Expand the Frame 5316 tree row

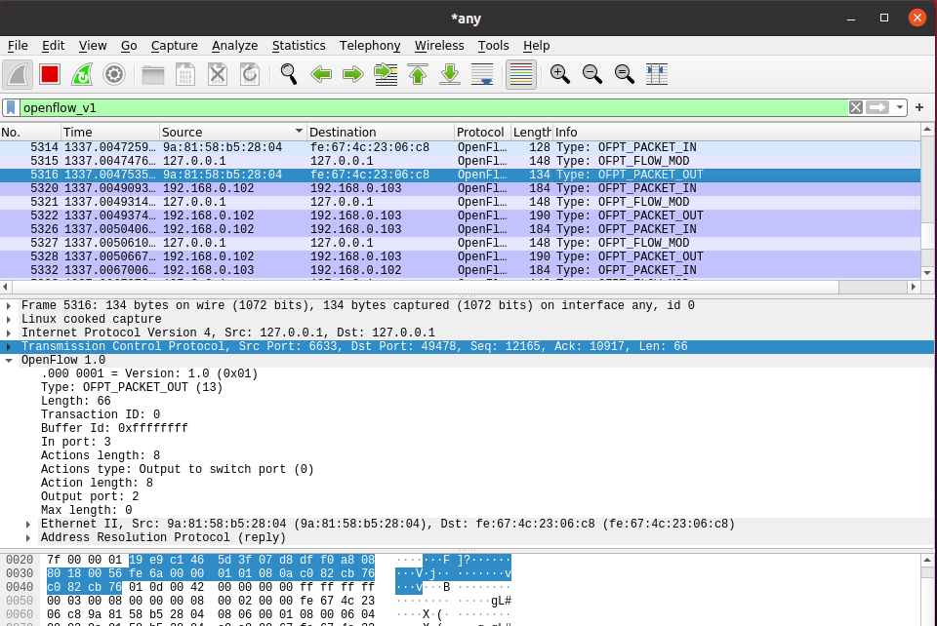pyautogui.click(x=9, y=306)
